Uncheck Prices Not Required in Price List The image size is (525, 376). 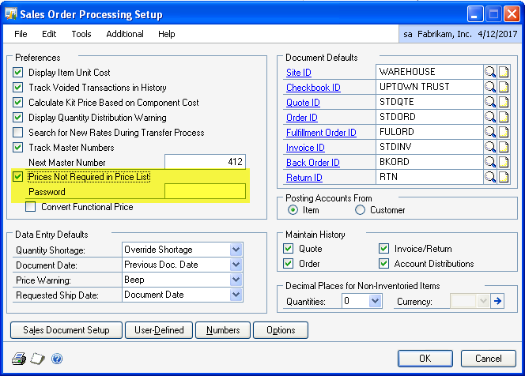coord(17,177)
